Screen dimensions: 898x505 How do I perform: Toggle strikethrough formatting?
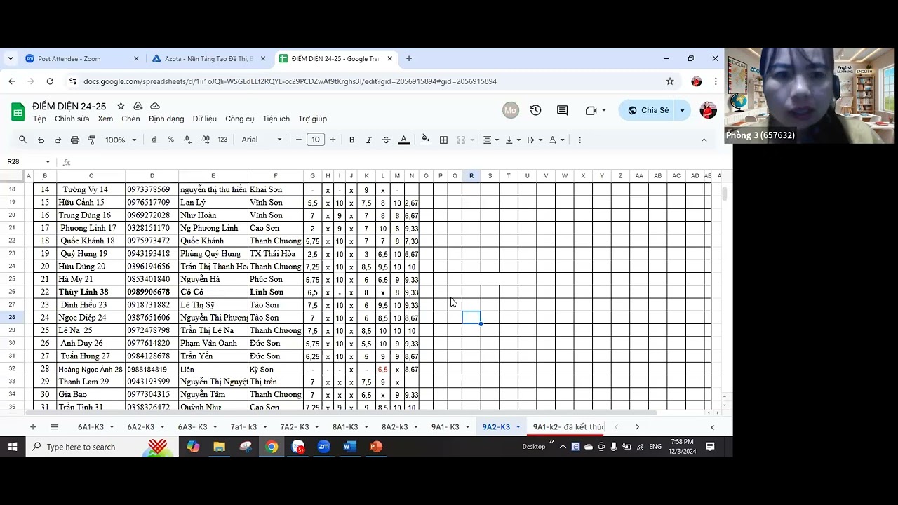386,140
